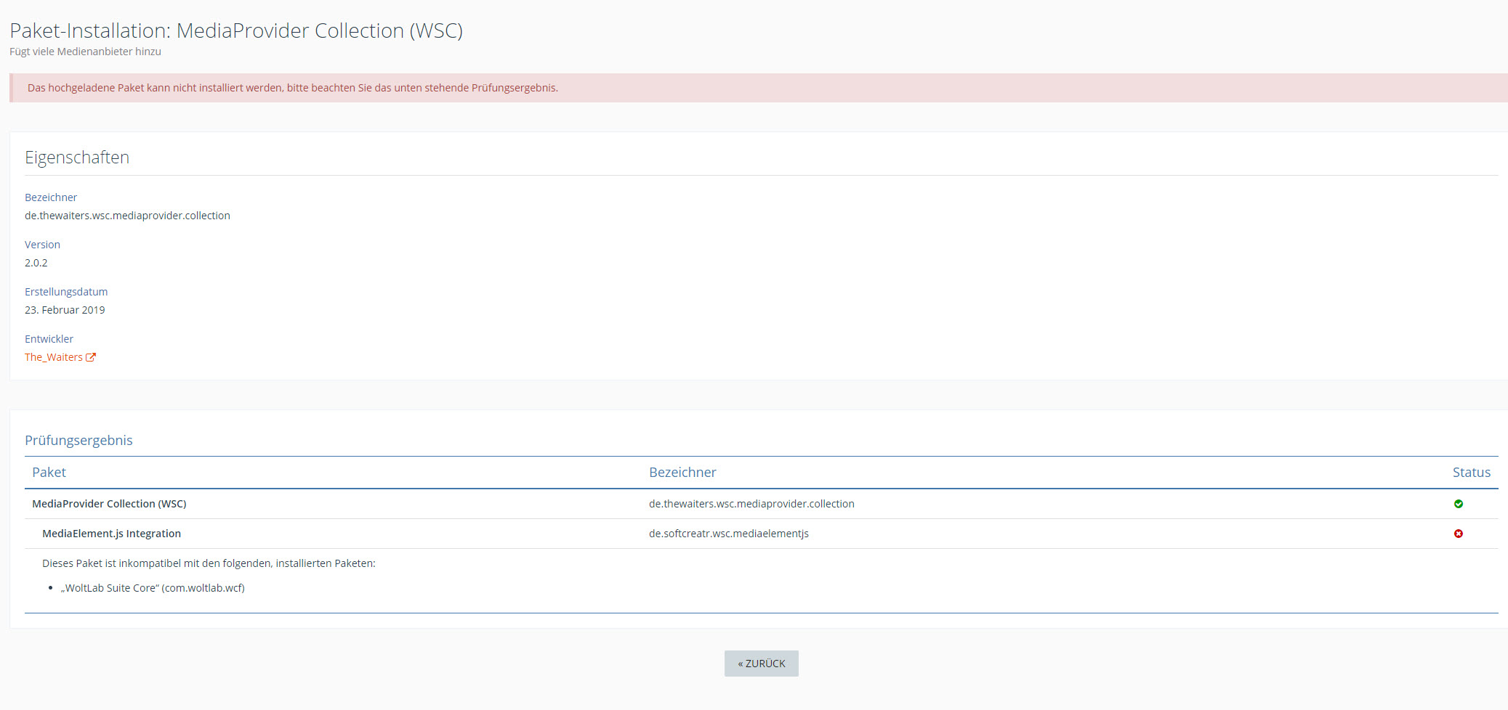Click the Paket column header
The image size is (1508, 710).
tap(49, 473)
